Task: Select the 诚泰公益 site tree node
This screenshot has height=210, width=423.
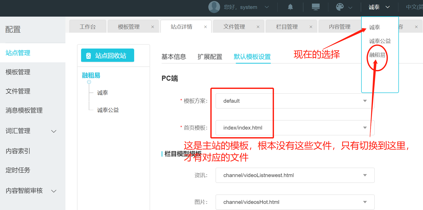Action: (x=108, y=110)
